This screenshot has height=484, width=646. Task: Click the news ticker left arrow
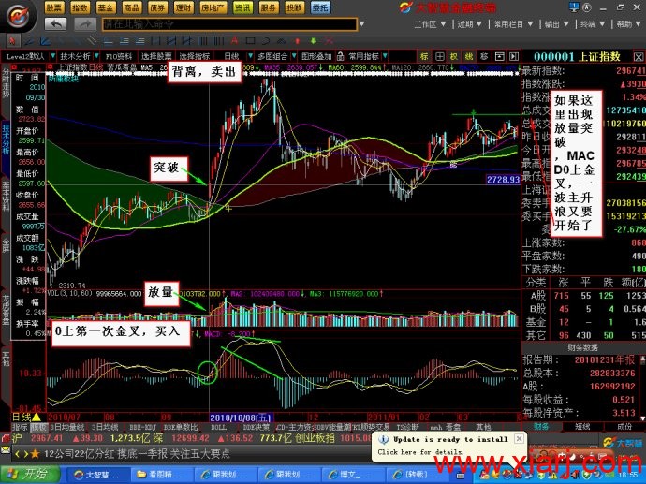coord(17,454)
